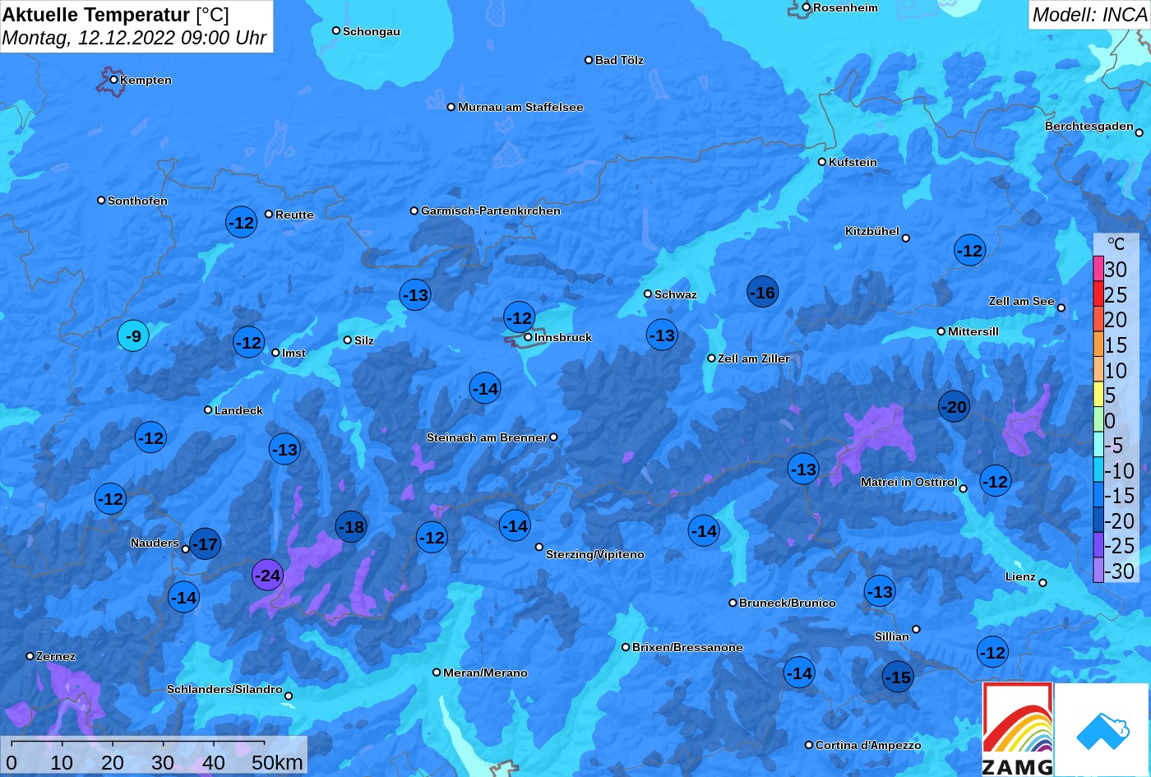Viewport: 1151px width, 777px height.
Task: Select the purple -25°C legend swatch
Action: pyautogui.click(x=1098, y=545)
